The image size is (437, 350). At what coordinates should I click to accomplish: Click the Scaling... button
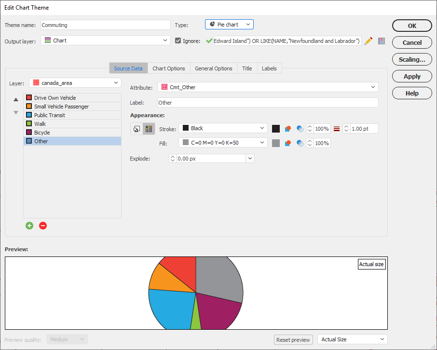point(412,59)
